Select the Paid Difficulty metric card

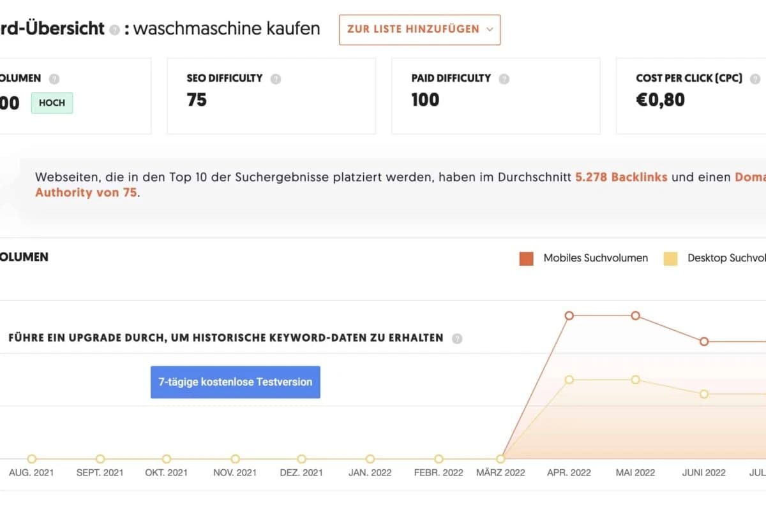495,96
